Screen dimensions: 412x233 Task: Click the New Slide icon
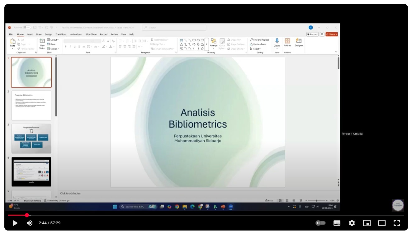(x=42, y=41)
